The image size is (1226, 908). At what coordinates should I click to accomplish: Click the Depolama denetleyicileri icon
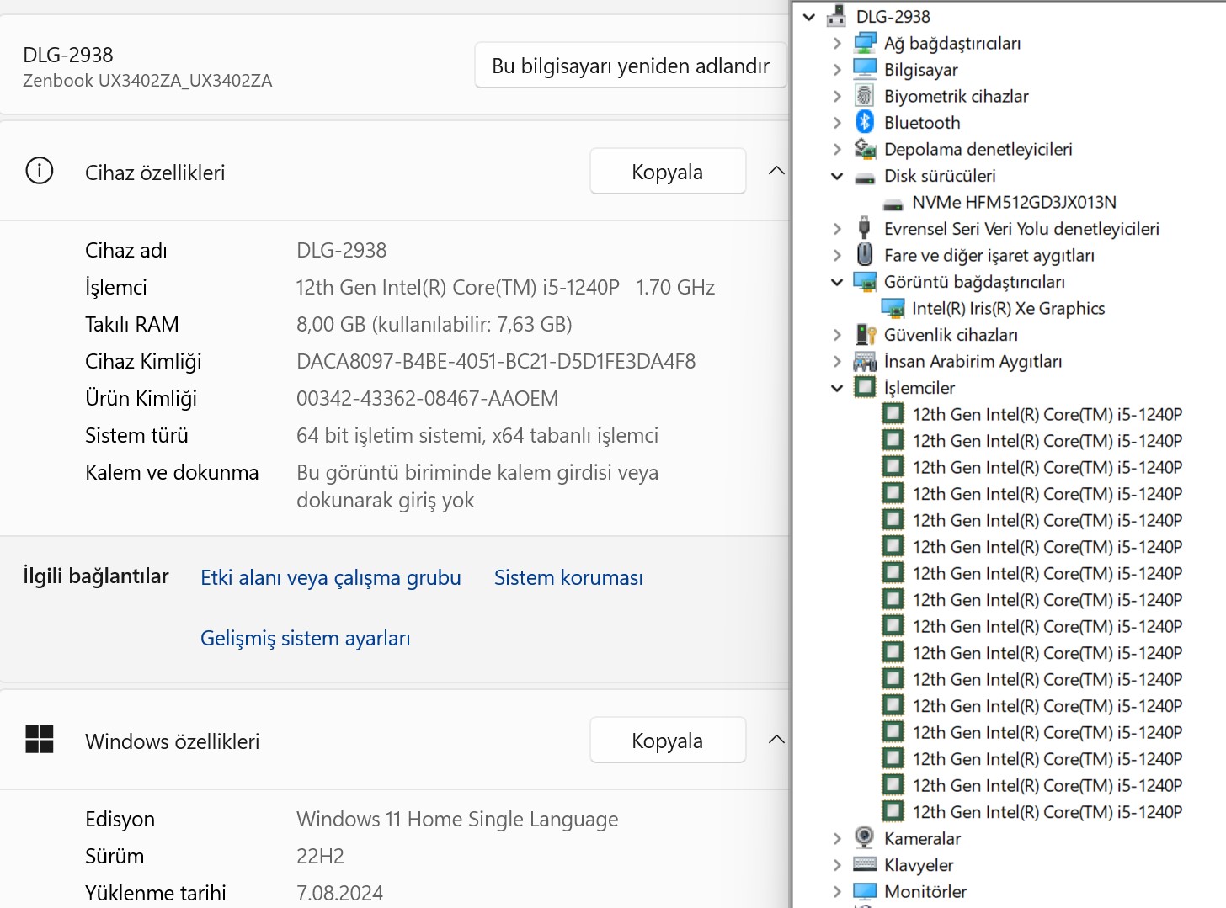tap(865, 149)
